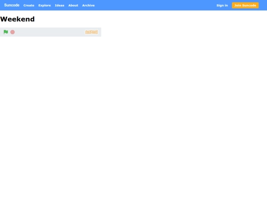Click the Join Suncode button
The height and width of the screenshot is (200, 267).
tap(245, 5)
